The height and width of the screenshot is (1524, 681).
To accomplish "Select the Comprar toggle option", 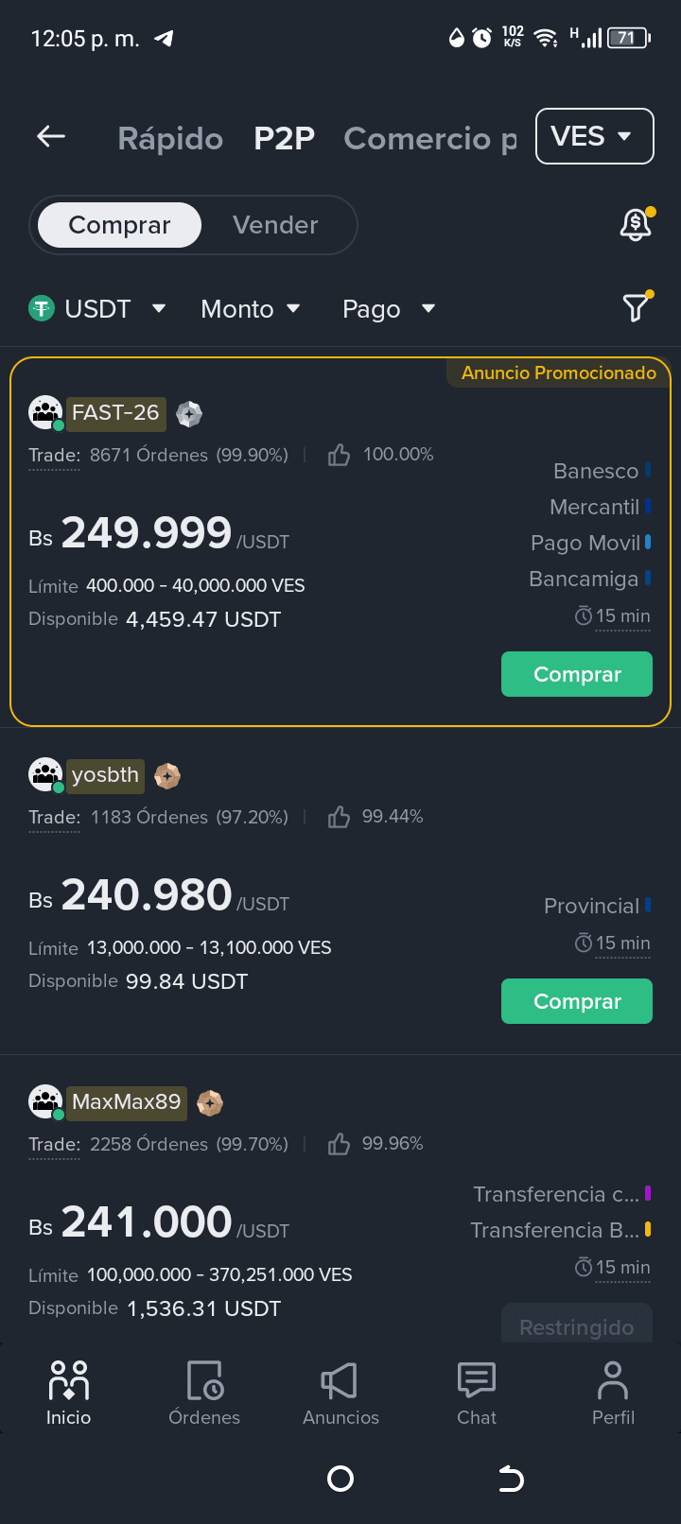I will click(119, 225).
